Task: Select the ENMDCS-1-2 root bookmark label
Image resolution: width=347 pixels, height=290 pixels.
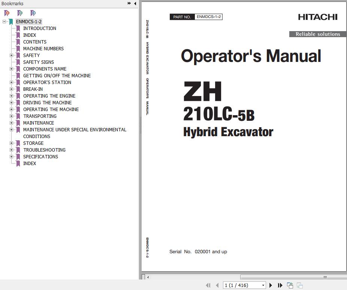Action: (x=28, y=22)
